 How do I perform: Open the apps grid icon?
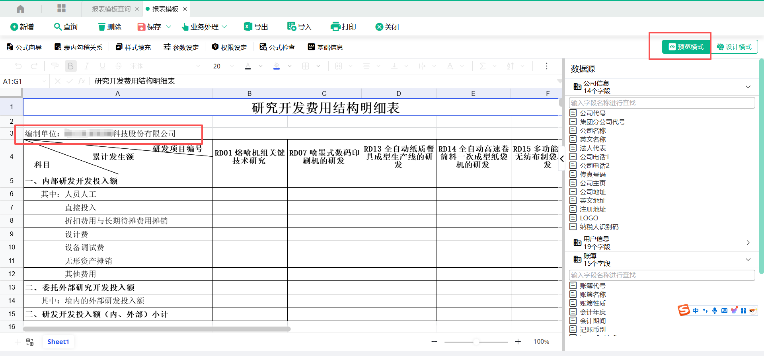pos(61,8)
